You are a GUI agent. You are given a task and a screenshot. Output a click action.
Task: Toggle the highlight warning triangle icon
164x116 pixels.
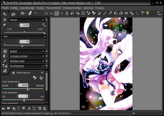[67, 13]
